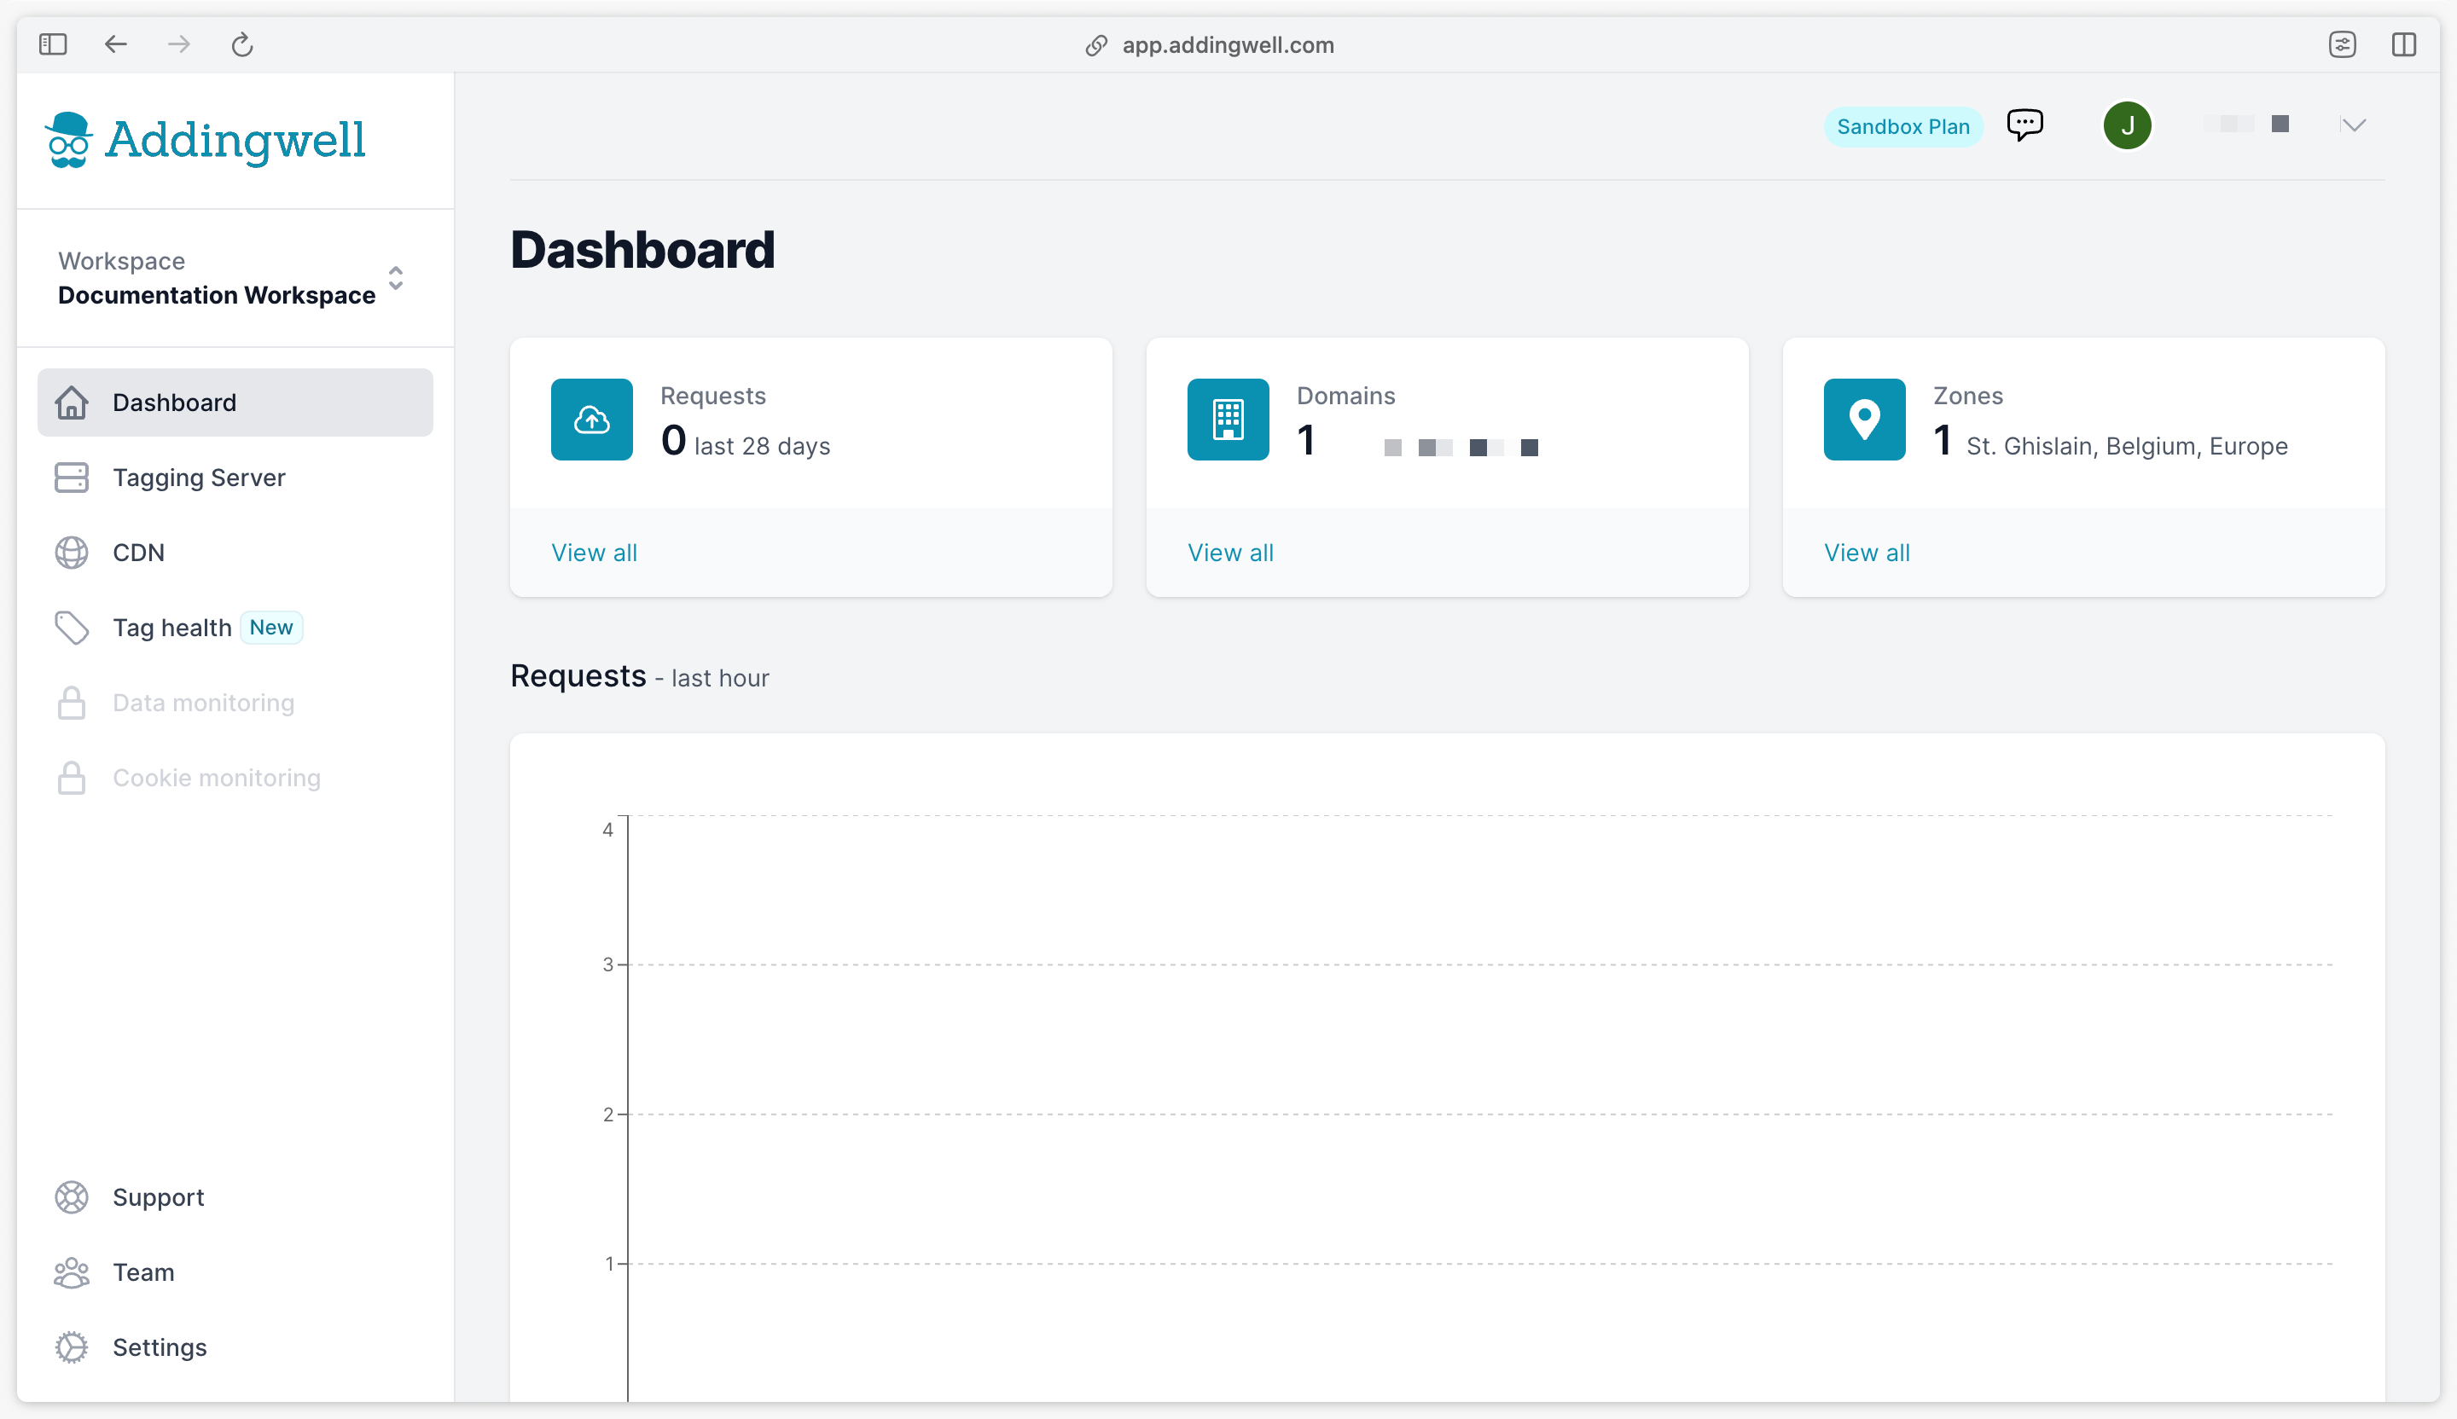Click the Zones location pin icon

pyautogui.click(x=1864, y=419)
